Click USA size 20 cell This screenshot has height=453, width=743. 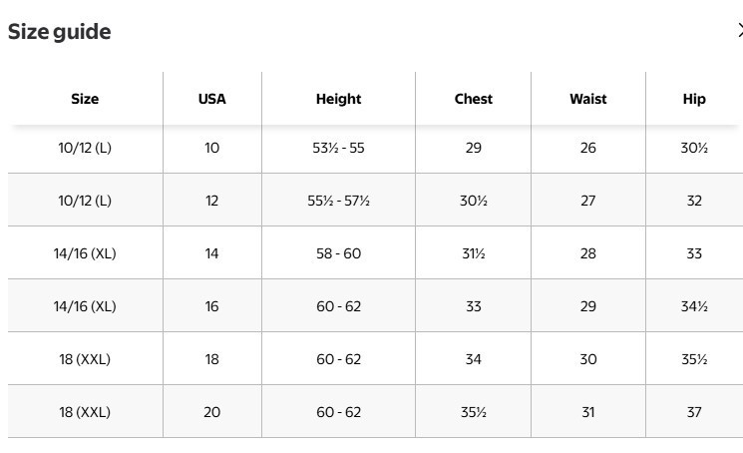pos(212,412)
